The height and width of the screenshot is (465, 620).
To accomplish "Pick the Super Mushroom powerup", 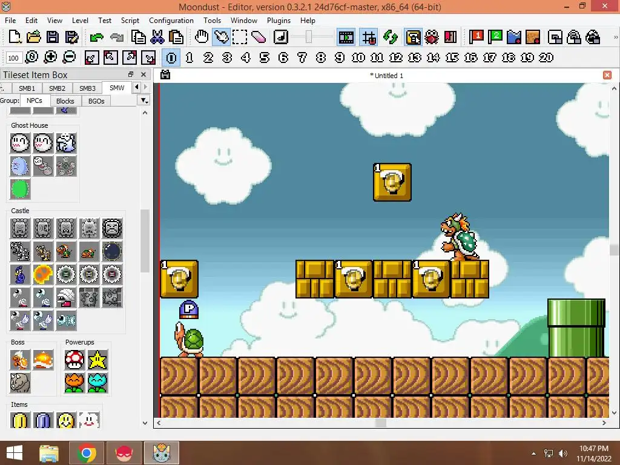I will click(74, 360).
